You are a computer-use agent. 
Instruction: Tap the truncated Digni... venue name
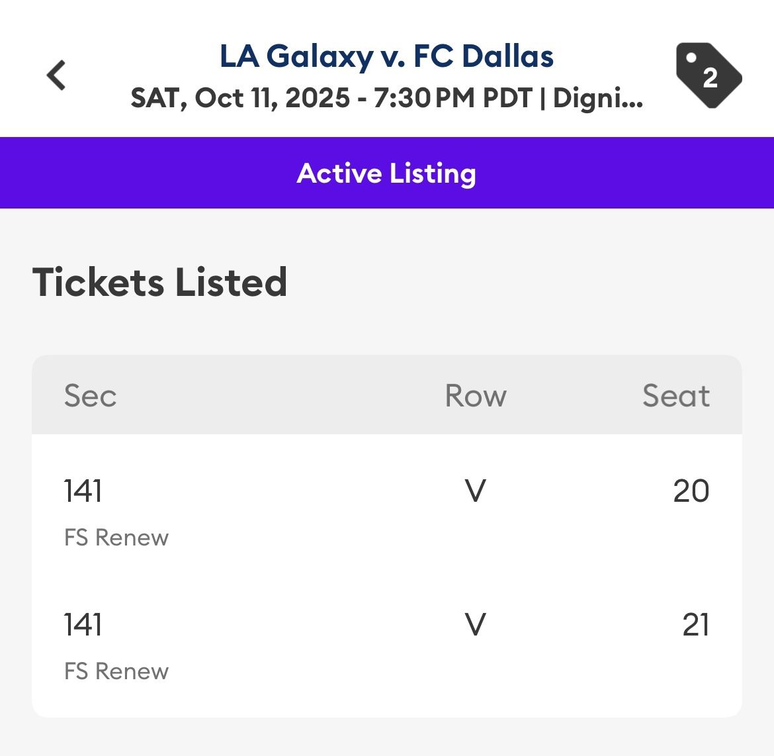pos(597,98)
